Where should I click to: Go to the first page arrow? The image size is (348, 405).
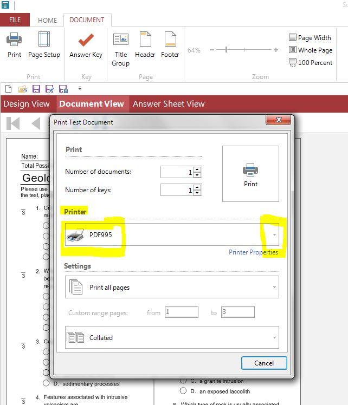[x=13, y=123]
